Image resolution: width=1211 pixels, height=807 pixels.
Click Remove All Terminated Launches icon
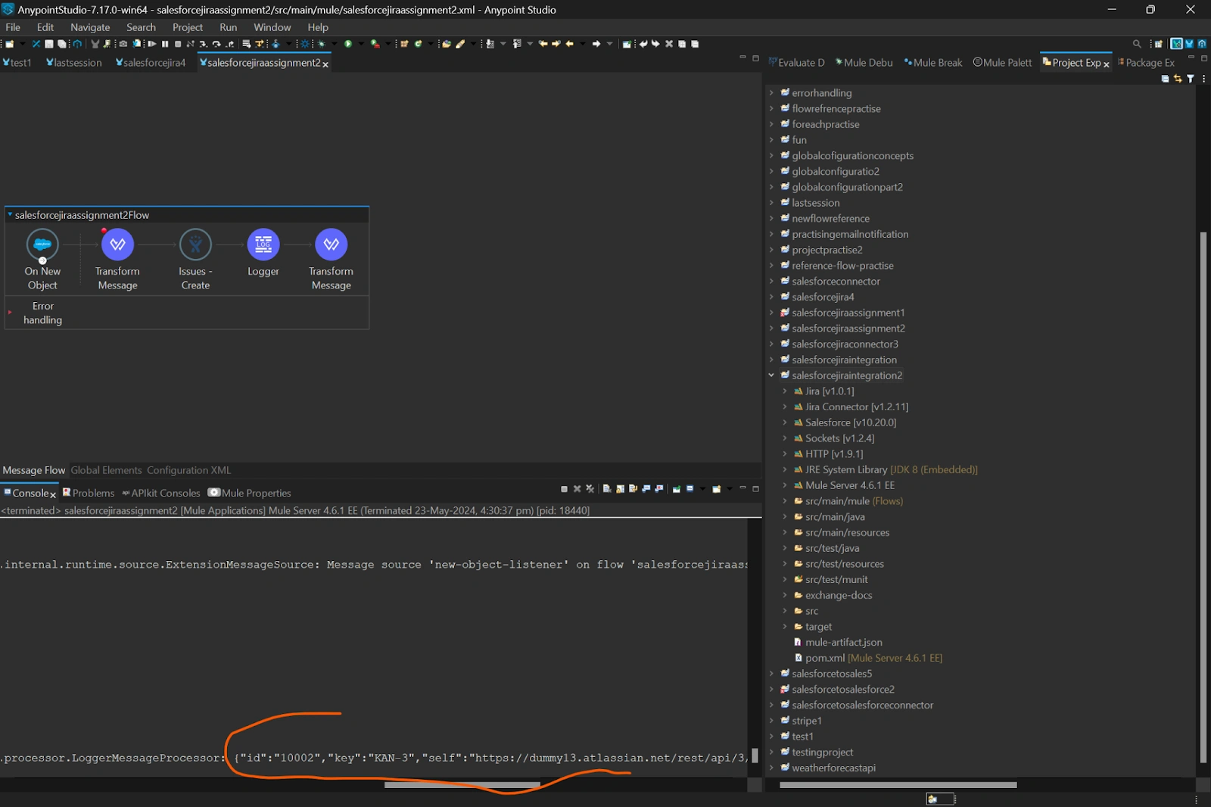pos(590,489)
